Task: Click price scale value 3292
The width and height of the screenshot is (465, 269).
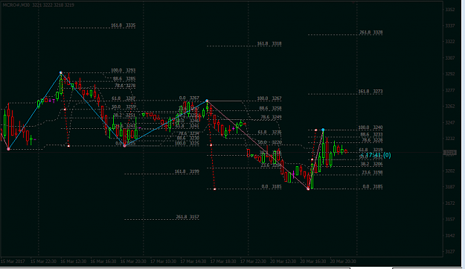Action: (x=450, y=74)
